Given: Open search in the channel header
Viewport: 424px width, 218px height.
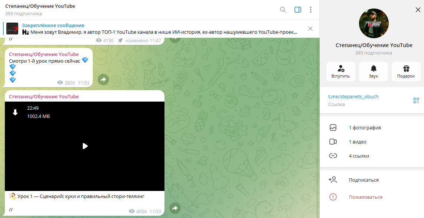Looking at the screenshot, I should coord(283,10).
